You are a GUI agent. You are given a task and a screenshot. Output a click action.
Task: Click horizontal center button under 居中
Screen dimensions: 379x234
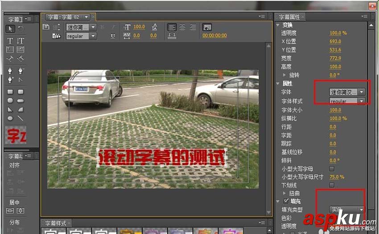tap(10, 211)
